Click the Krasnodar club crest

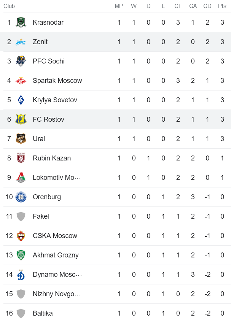pos(21,22)
